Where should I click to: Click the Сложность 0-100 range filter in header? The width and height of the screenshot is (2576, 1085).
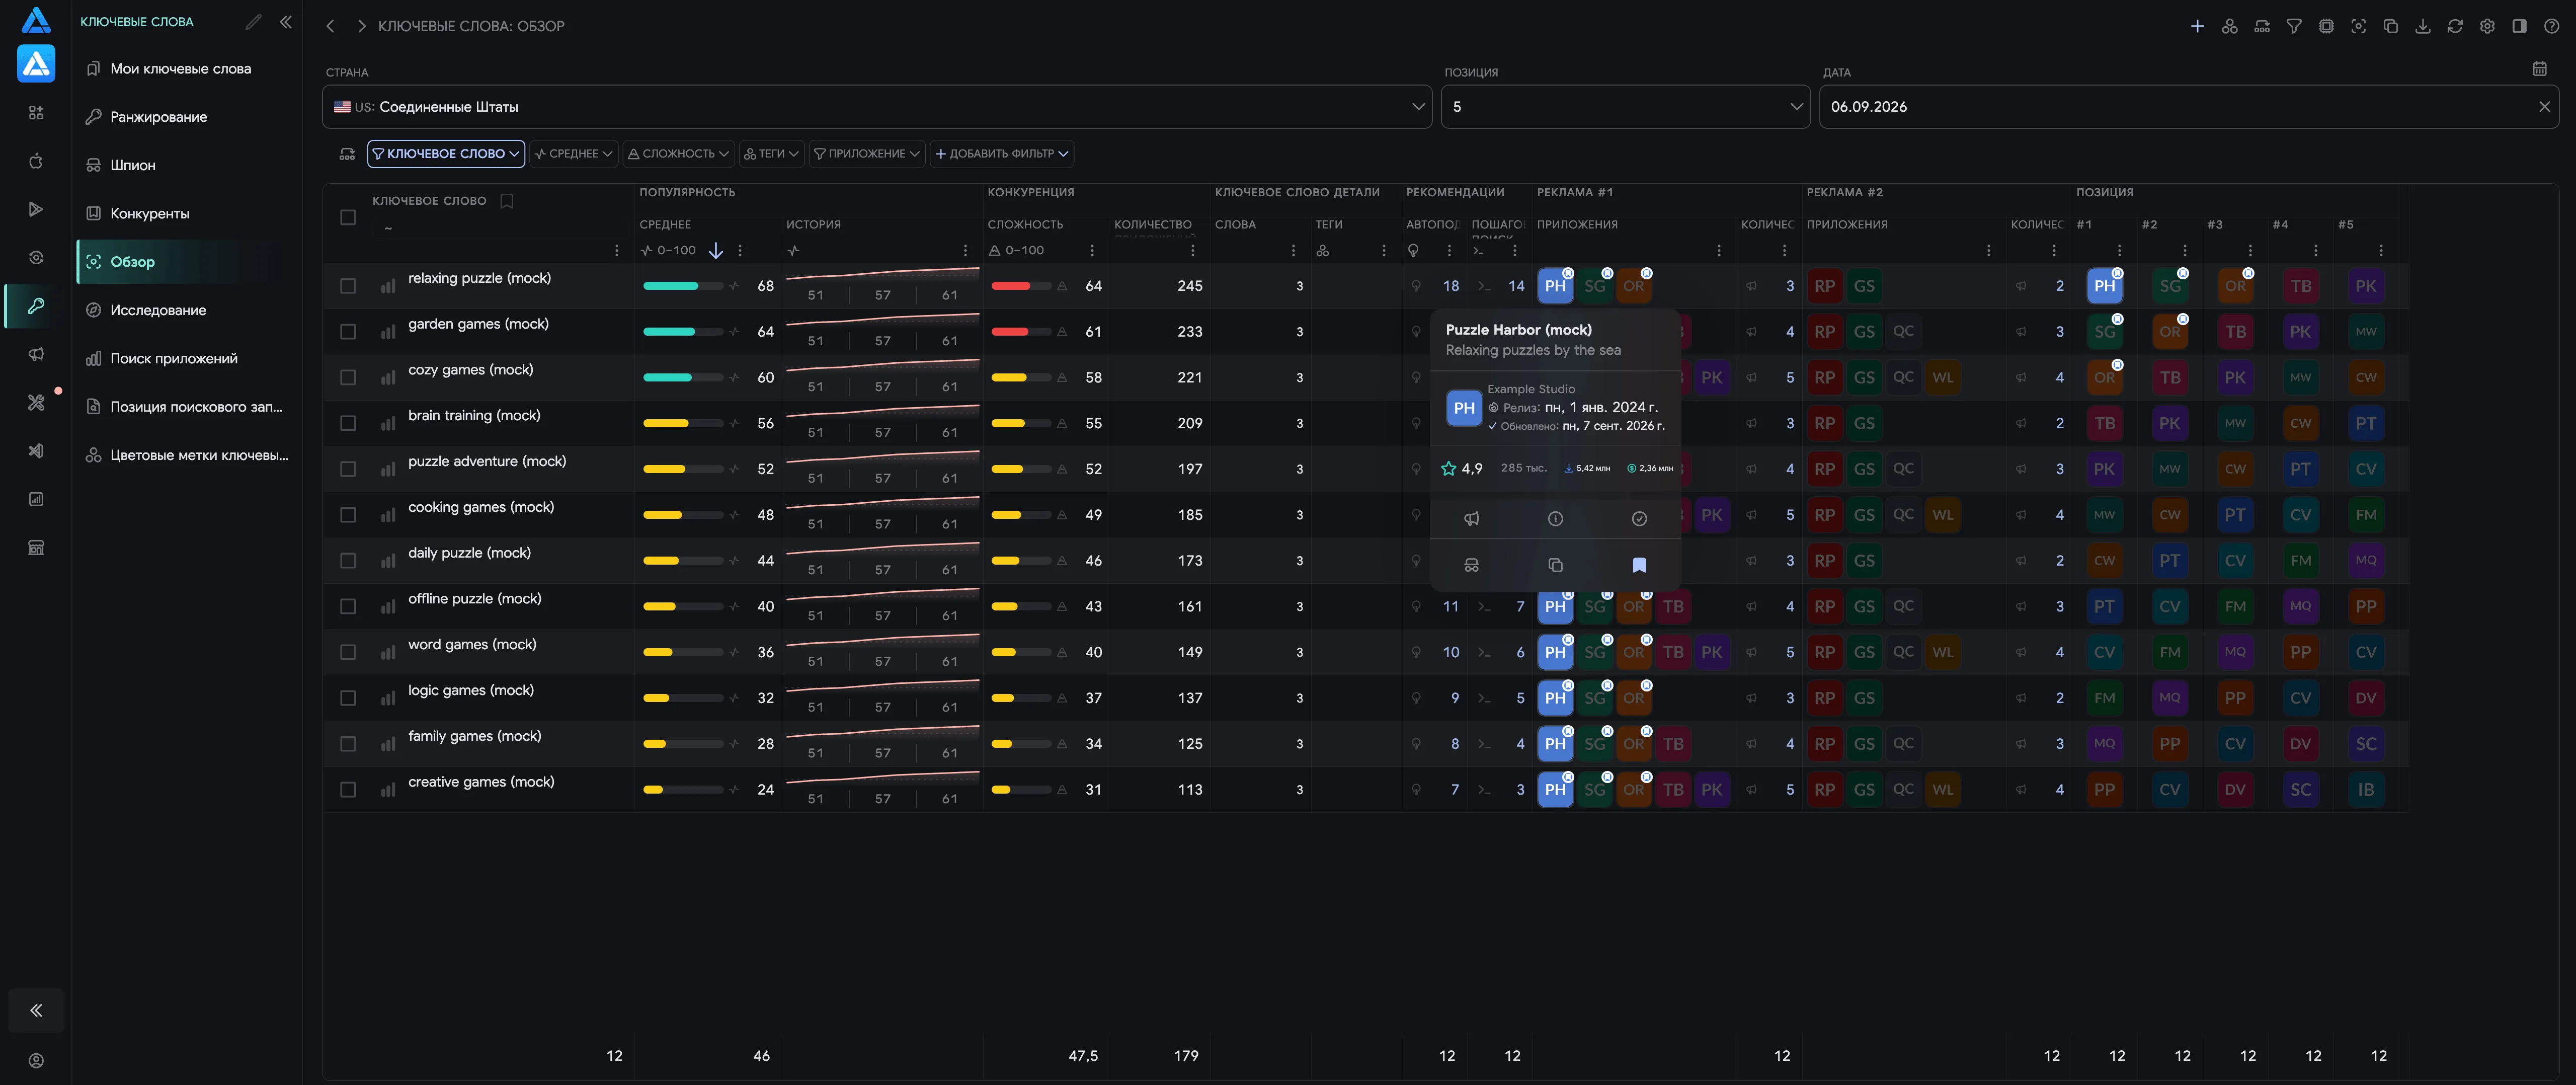tap(1017, 250)
